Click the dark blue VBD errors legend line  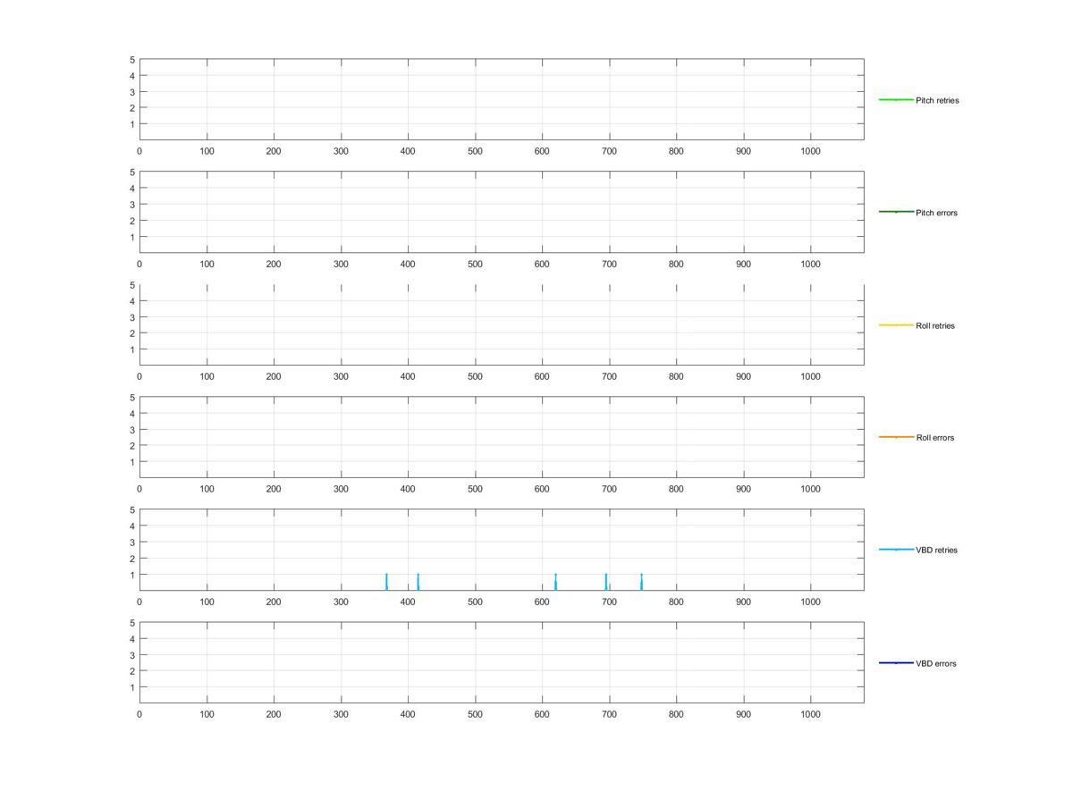(x=896, y=662)
